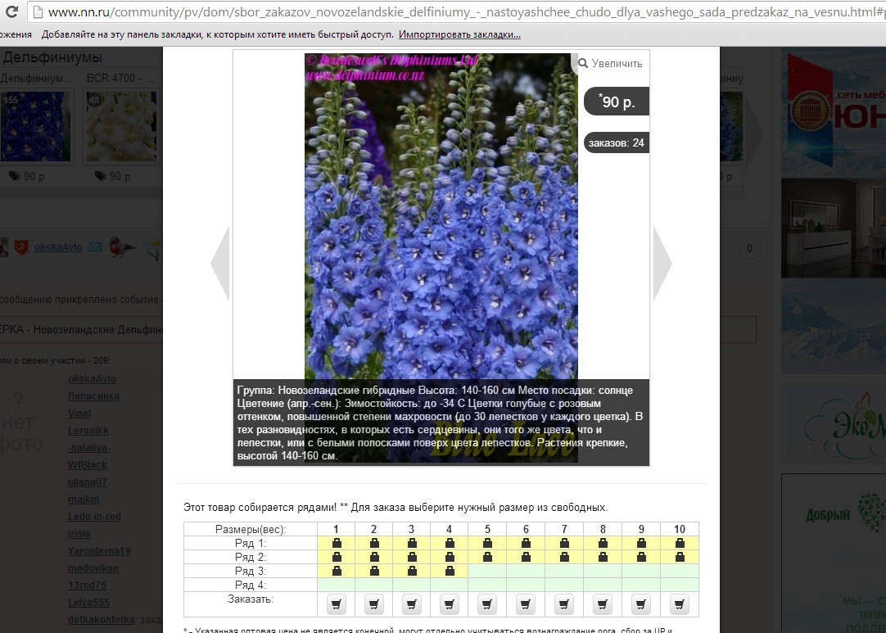
Task: Select free cell Ряд 3, size 10
Action: click(679, 571)
